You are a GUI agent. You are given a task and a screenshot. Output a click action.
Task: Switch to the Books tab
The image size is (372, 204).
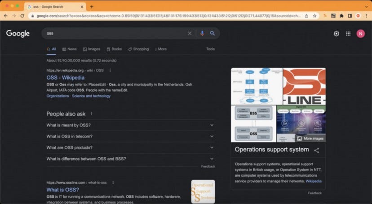point(114,49)
